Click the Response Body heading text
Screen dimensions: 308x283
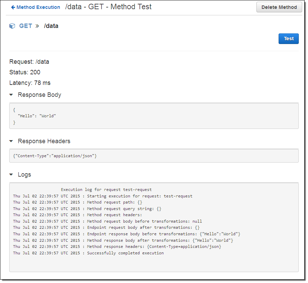coord(39,95)
